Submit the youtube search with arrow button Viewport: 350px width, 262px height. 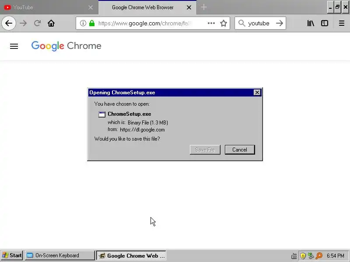(x=279, y=23)
